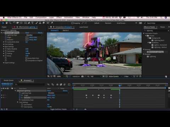Open the Effect menu

coord(59,18)
